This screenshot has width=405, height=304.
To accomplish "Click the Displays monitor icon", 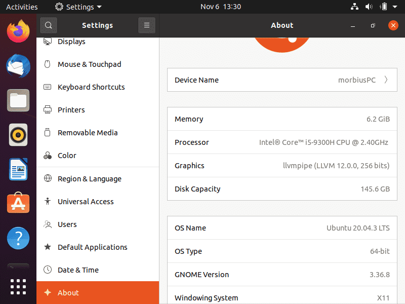I will [x=48, y=42].
